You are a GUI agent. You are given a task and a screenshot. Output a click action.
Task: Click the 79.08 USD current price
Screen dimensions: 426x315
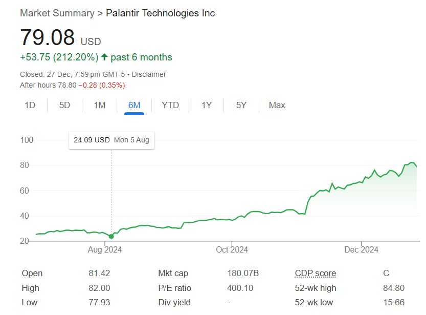coord(48,38)
